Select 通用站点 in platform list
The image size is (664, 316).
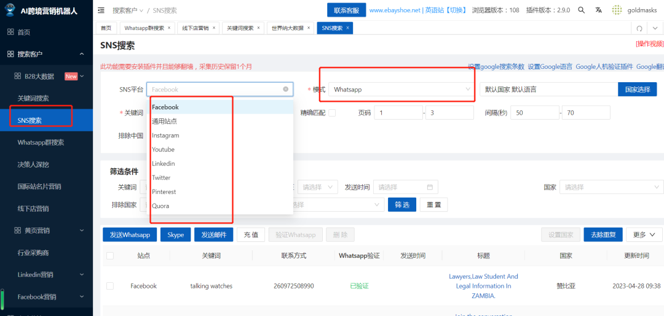[x=220, y=121]
